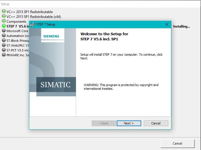The width and height of the screenshot is (201, 150).
Task: Click the Installing... status text
Action: [x=181, y=26]
